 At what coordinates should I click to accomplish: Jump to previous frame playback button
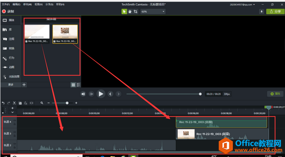coord(83,94)
